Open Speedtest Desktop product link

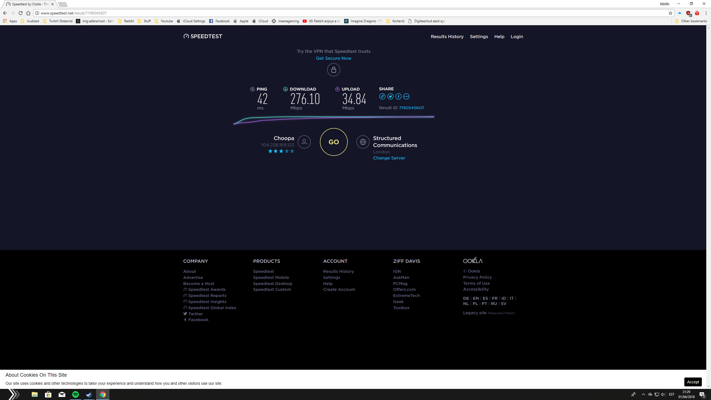coord(273,284)
